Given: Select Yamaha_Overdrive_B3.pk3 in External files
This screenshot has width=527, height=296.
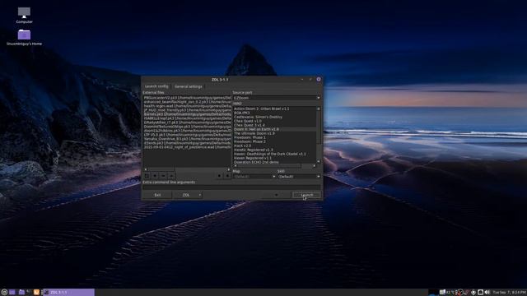Looking at the screenshot, I should pos(187,139).
